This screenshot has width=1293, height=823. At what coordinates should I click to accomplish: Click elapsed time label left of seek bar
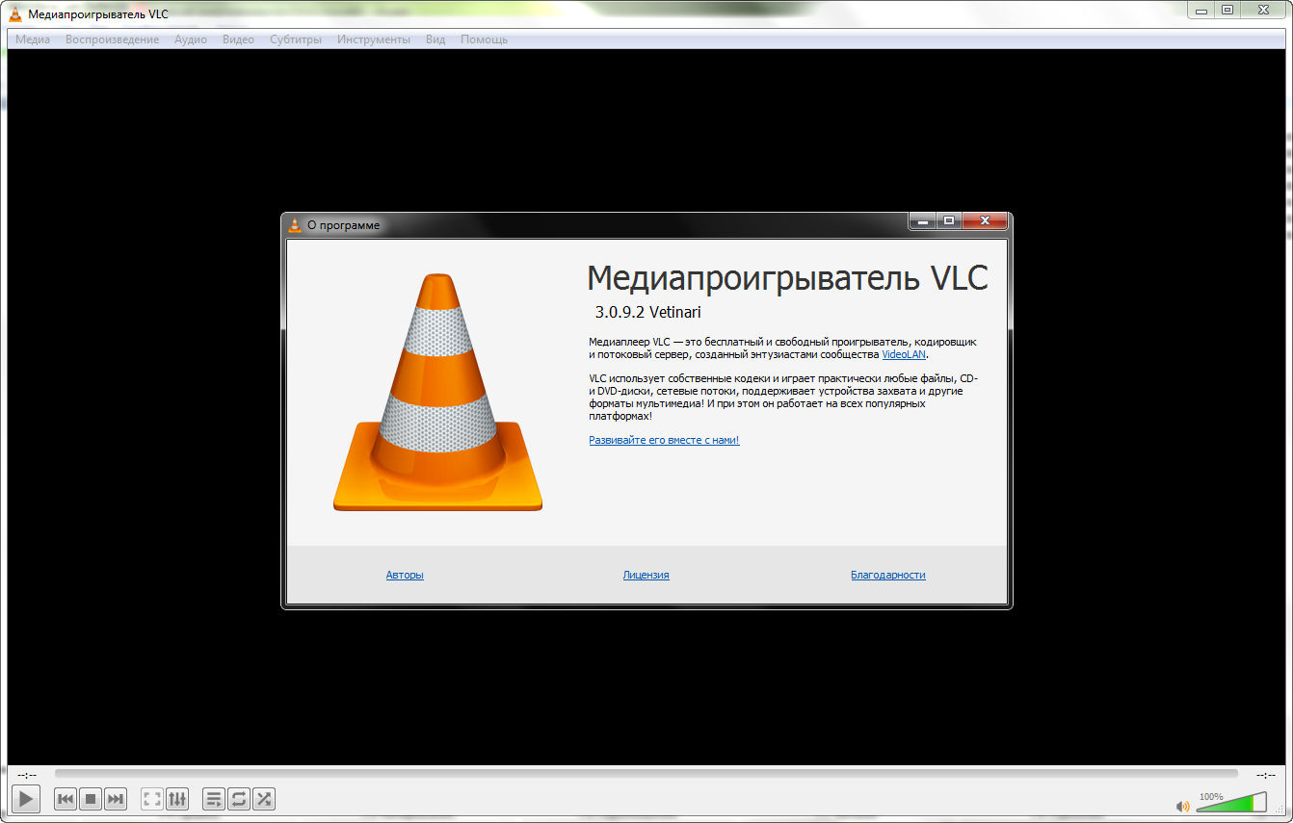coord(27,774)
